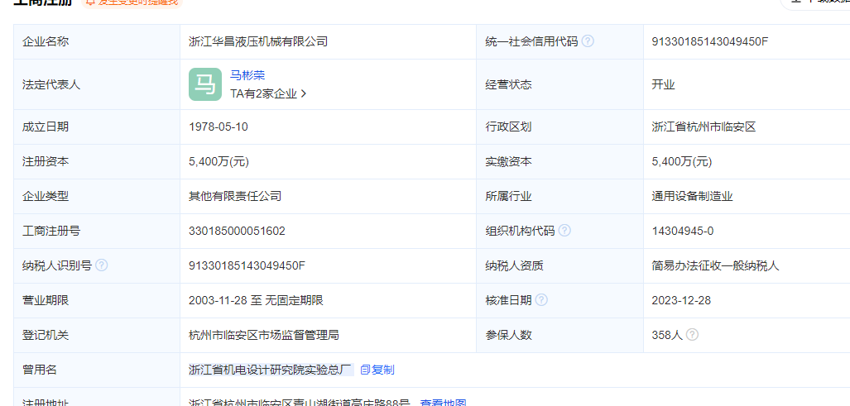The image size is (850, 406).
Task: Click the 企业名称 label cell
Action: [97, 41]
